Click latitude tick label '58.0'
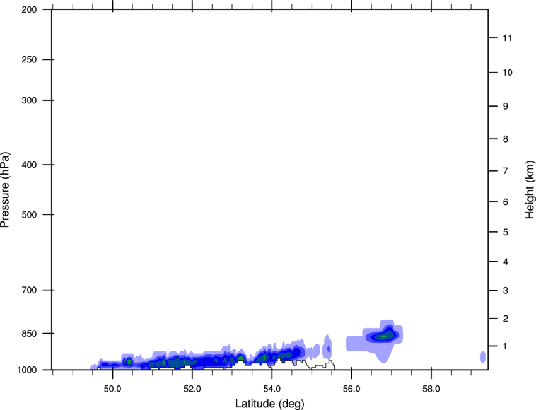This screenshot has height=410, width=536. pyautogui.click(x=431, y=389)
